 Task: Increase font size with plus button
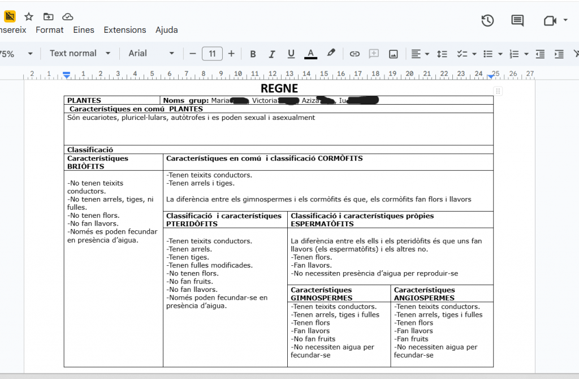[231, 54]
